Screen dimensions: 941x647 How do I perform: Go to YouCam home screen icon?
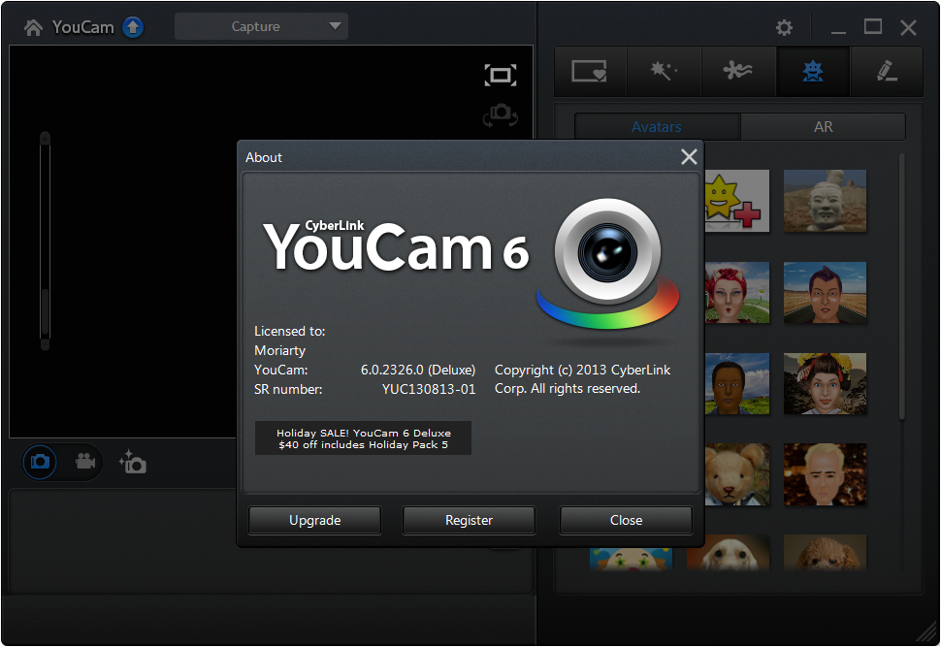coord(34,27)
